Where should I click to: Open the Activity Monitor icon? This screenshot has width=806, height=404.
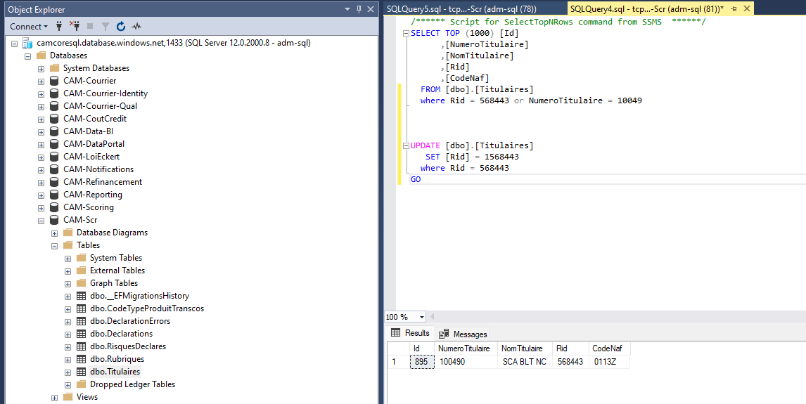pos(136,26)
